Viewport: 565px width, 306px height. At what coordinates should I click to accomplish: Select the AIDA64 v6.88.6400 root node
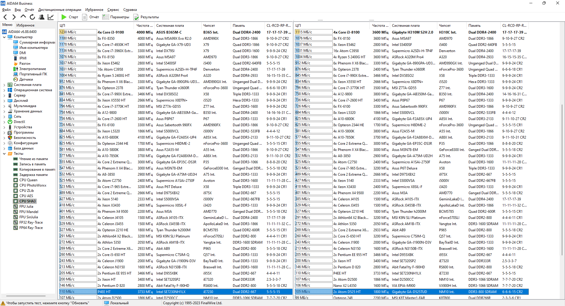[x=19, y=32]
